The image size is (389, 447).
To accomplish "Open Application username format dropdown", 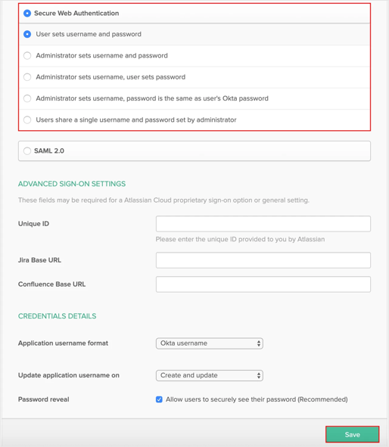I will [x=210, y=343].
